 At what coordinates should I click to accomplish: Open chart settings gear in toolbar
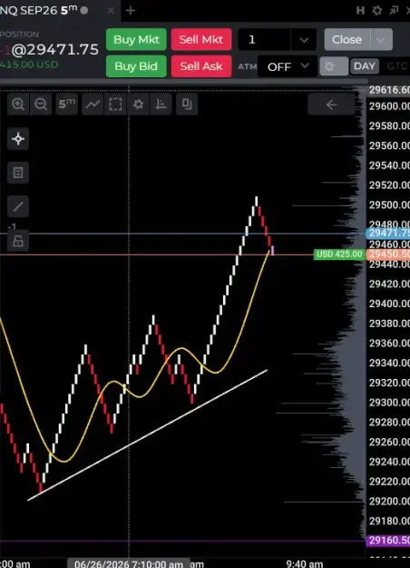click(x=138, y=105)
